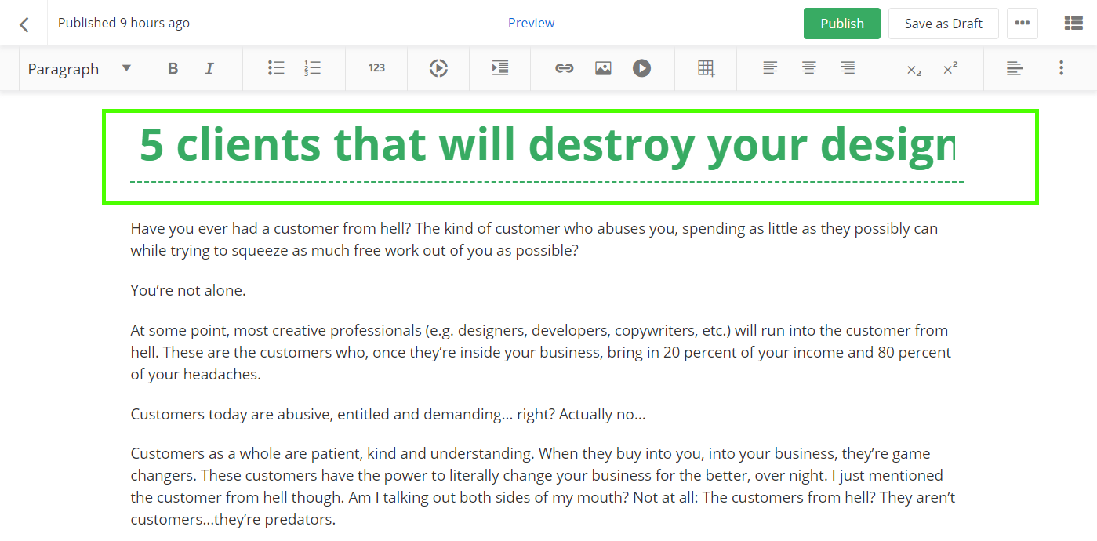The width and height of the screenshot is (1097, 541).
Task: Toggle subscript formatting
Action: [x=914, y=70]
